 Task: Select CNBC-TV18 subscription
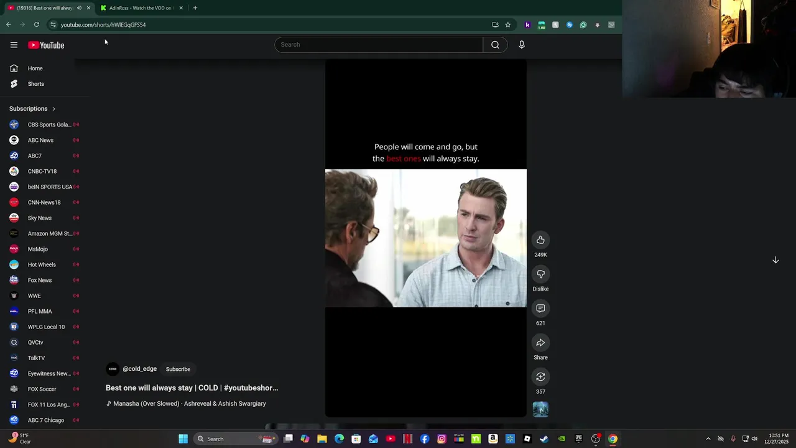pyautogui.click(x=44, y=171)
